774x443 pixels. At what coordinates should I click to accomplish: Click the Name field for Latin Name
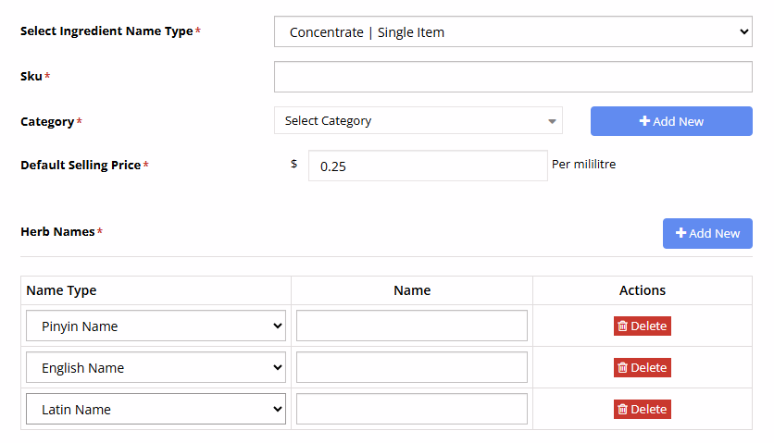click(x=412, y=409)
